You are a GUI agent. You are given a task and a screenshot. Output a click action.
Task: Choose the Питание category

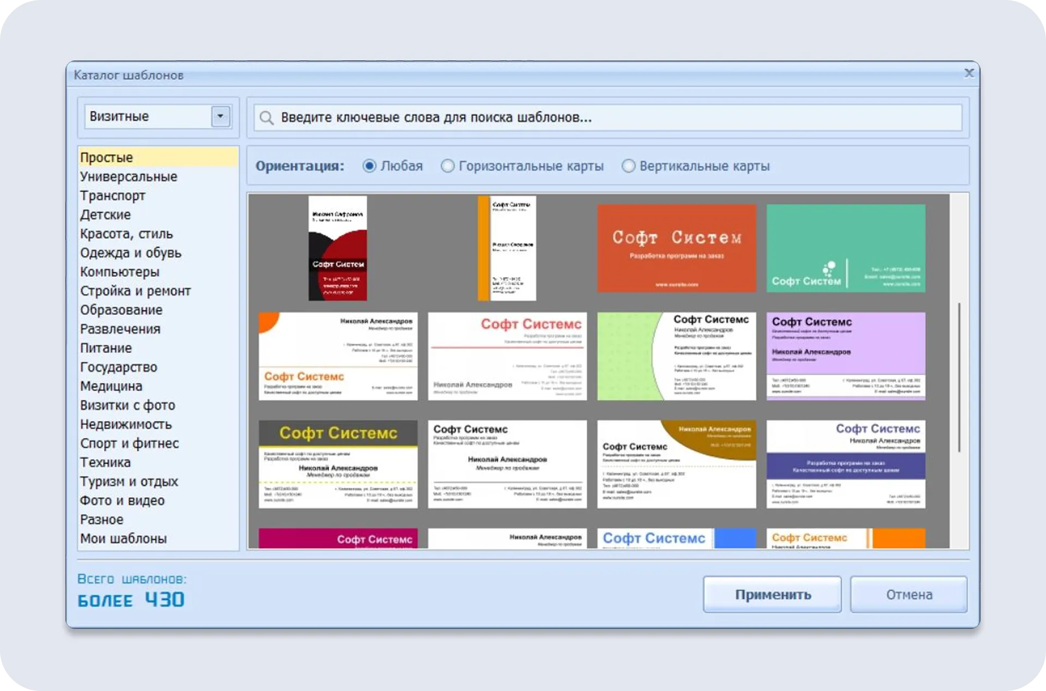158,348
